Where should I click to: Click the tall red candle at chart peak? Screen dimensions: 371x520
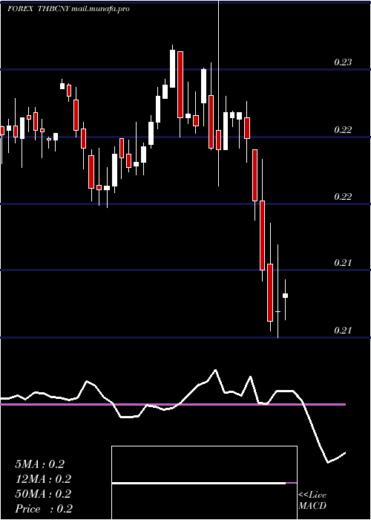point(180,85)
